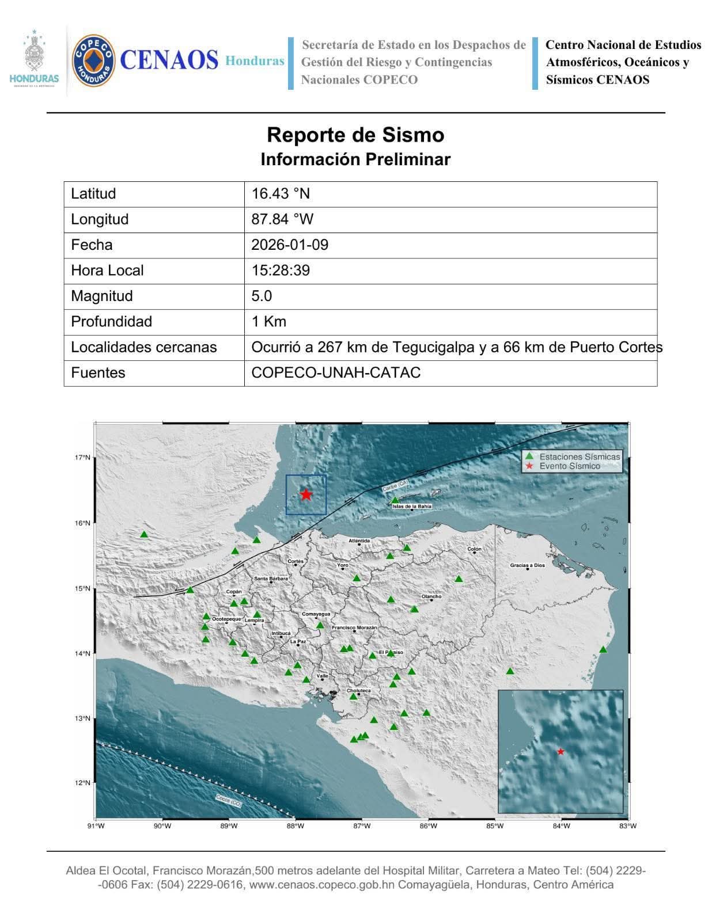The width and height of the screenshot is (712, 921).
Task: Click the Honduras government crest logo
Action: [34, 59]
